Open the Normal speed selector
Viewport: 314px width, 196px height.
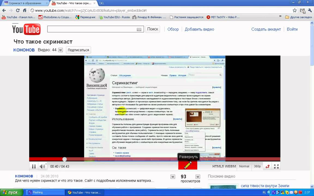[244, 166]
